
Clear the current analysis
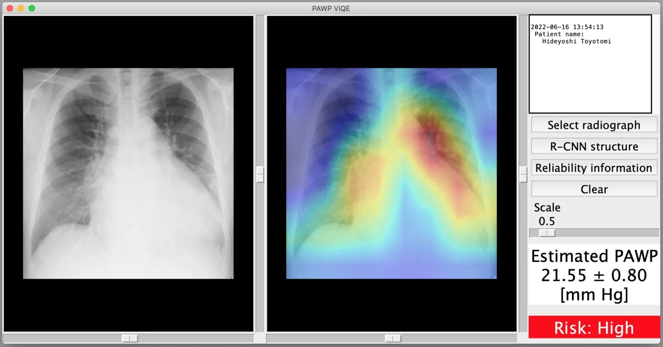click(594, 189)
